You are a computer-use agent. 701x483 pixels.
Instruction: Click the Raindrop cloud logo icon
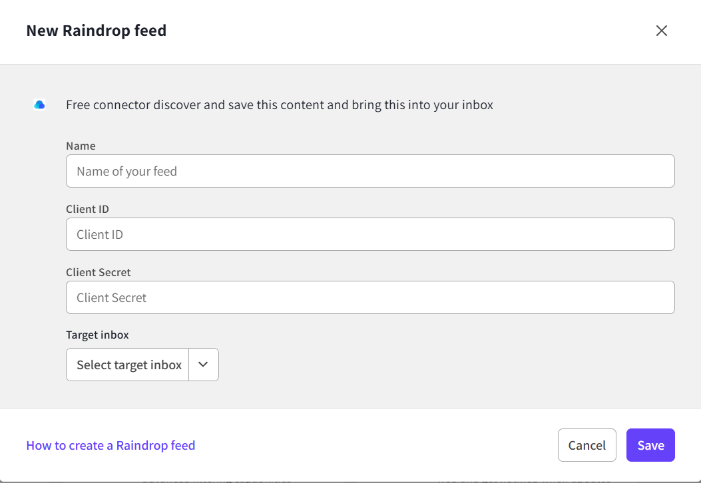[x=39, y=104]
